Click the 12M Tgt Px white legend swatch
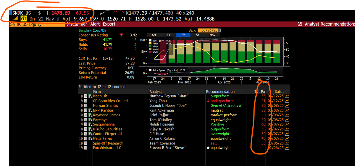The image size is (355, 166). [151, 41]
